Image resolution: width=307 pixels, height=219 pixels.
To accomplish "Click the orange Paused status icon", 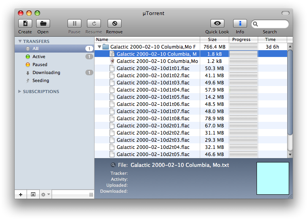I will 28,65.
